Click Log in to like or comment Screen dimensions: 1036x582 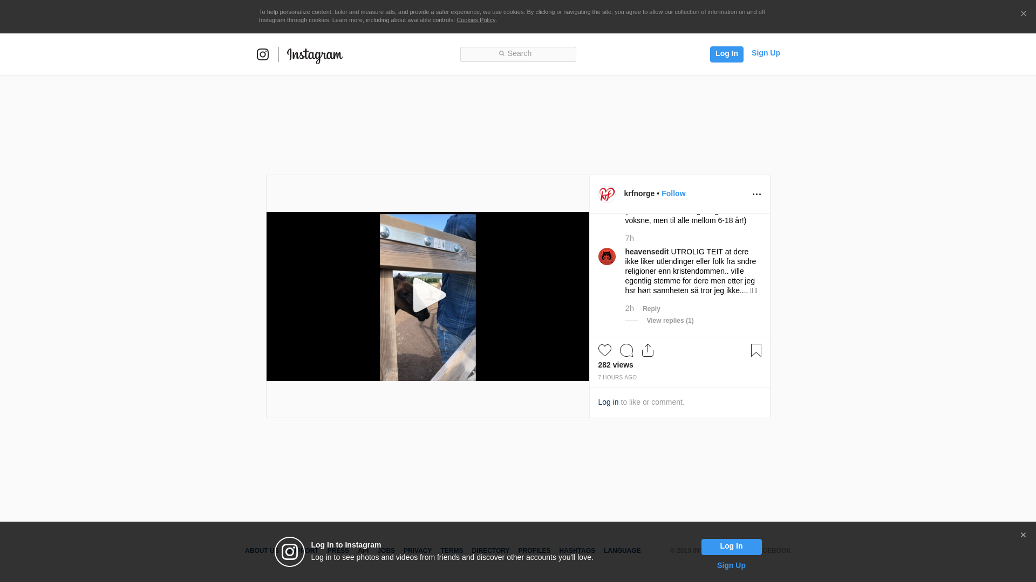[608, 403]
